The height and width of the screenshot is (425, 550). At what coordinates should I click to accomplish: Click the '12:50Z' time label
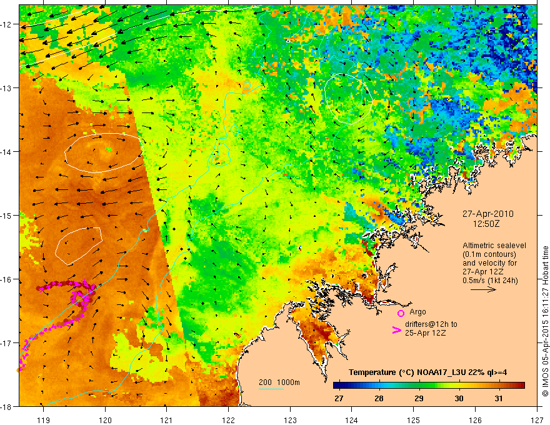point(486,223)
